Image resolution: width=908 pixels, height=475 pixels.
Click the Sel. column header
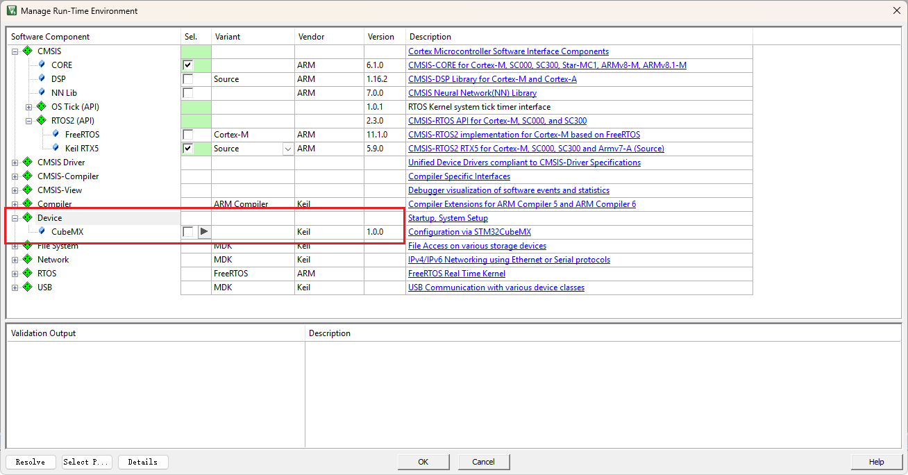tap(196, 37)
